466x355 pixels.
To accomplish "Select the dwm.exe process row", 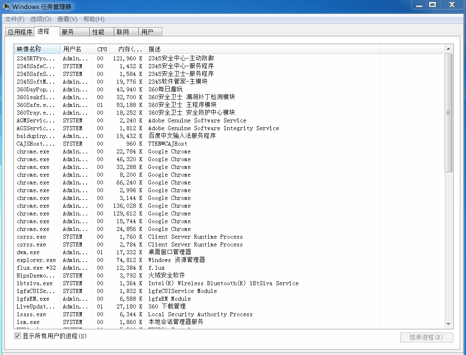I will click(28, 252).
